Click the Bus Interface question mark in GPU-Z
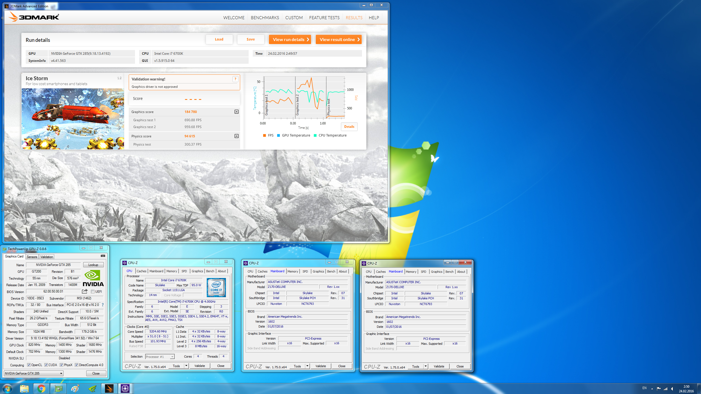Image resolution: width=701 pixels, height=394 pixels. (103, 305)
